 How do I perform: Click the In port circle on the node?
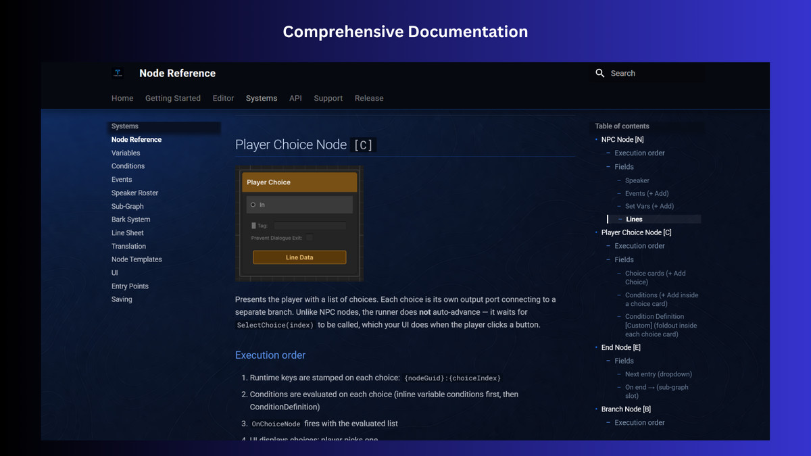[x=253, y=205]
